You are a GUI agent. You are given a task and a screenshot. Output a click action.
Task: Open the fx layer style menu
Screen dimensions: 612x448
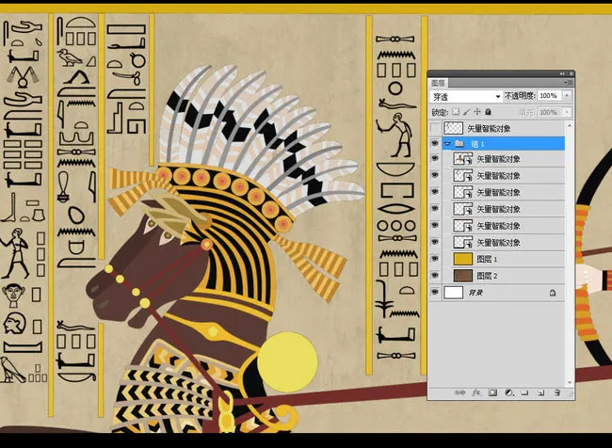tap(476, 392)
